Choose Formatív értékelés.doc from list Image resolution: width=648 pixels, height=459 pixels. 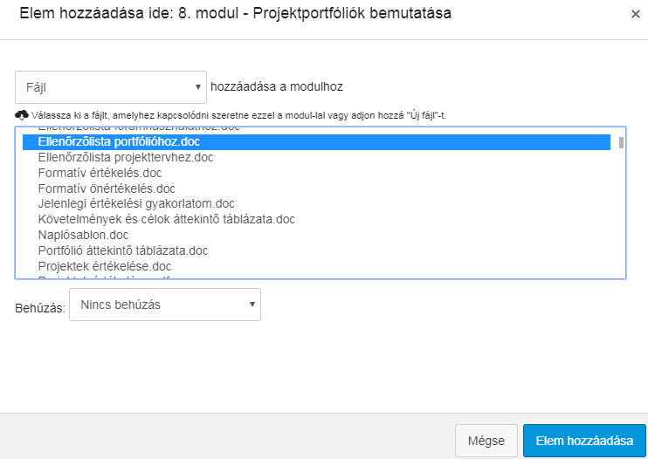[316, 173]
